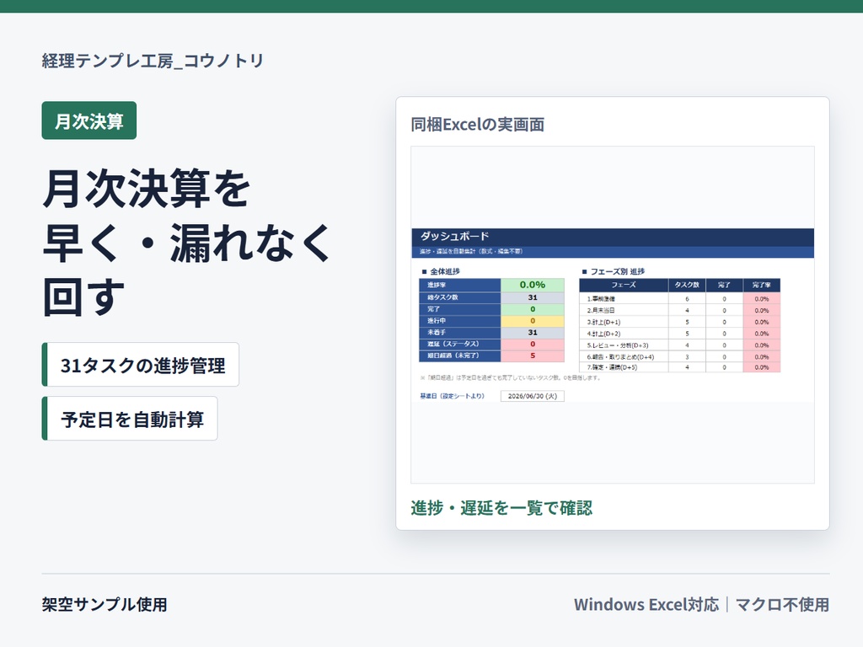Click the large green 0.0% progress value
The image size is (863, 647).
(x=533, y=285)
